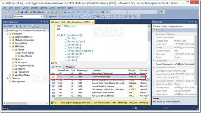Image resolution: width=201 pixels, height=113 pixels.
Task: Expand the Views folder node
Action: [13, 59]
